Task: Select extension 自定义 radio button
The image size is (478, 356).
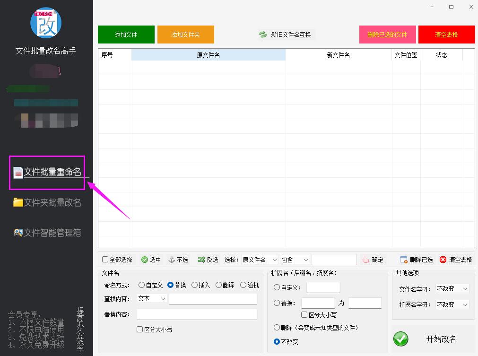Action: pos(277,287)
